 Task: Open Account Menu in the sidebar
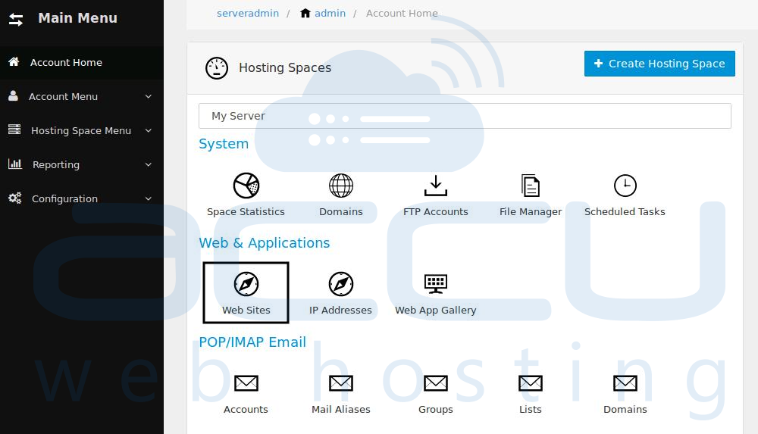(82, 96)
